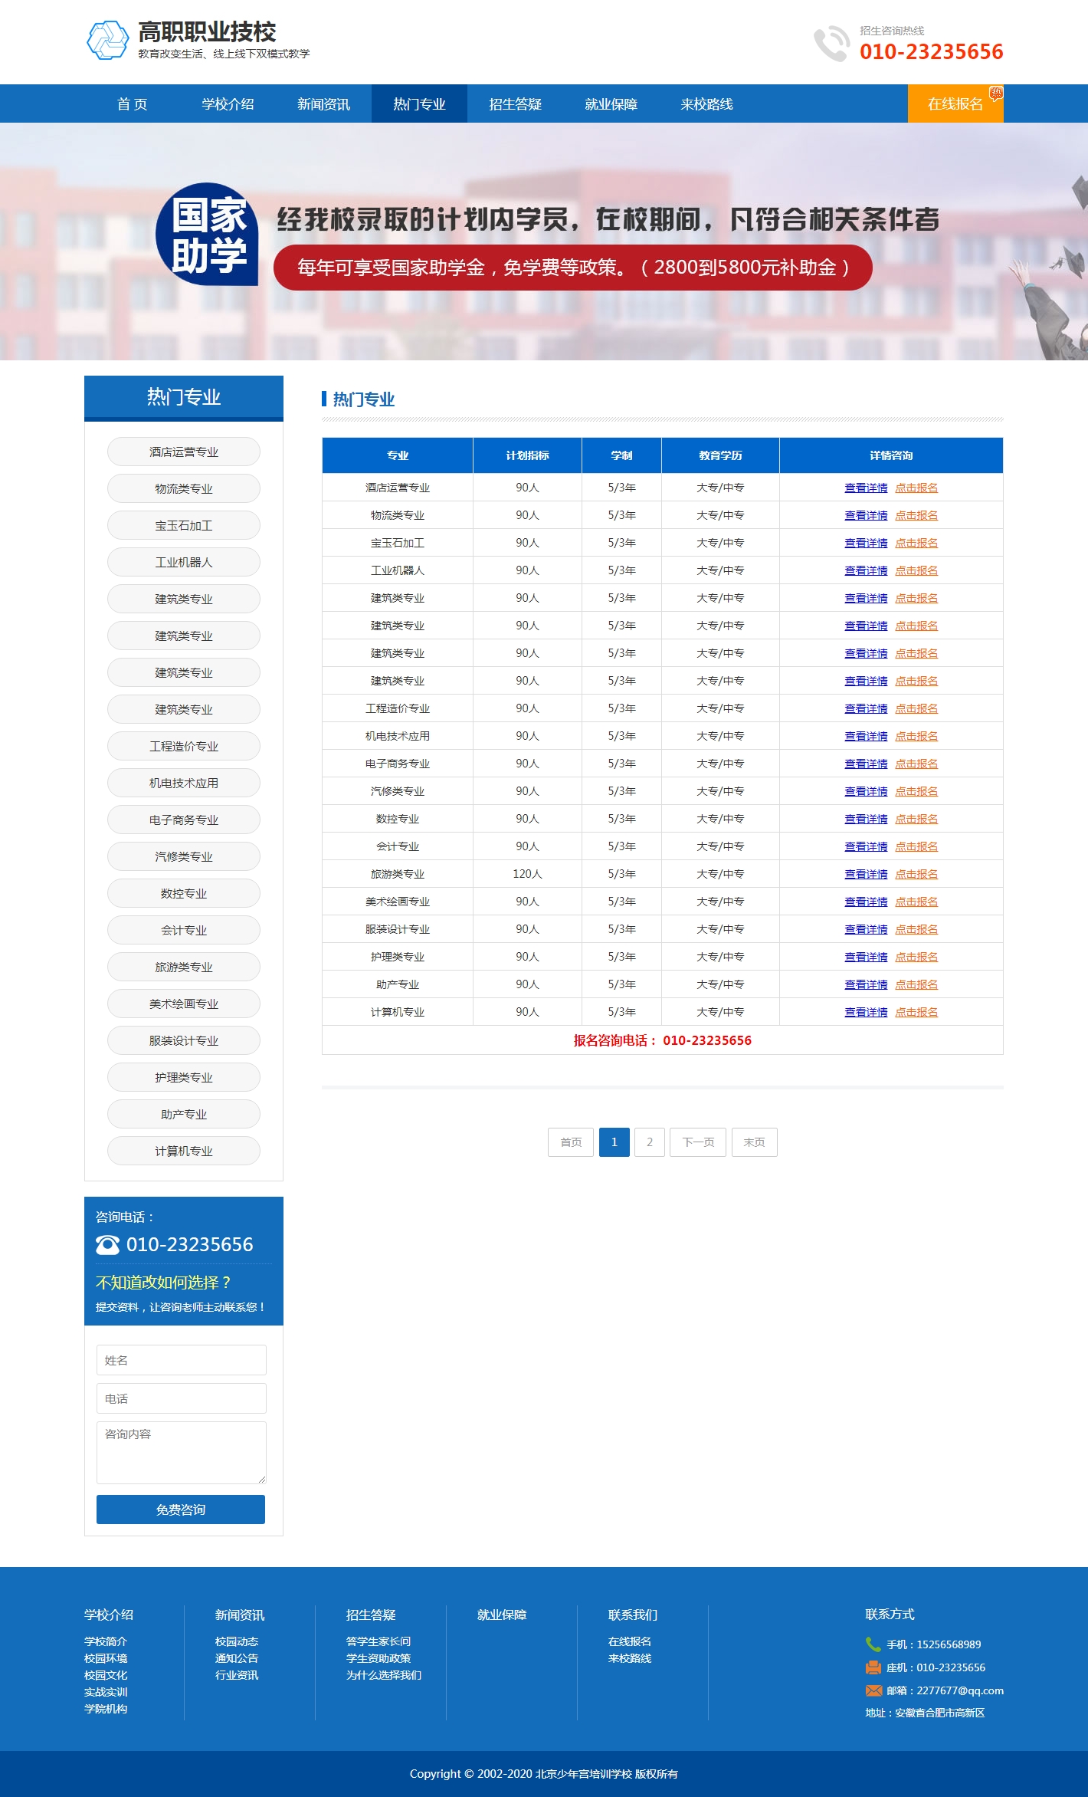Viewport: 1088px width, 1797px height.
Task: Select page 1 in pagination
Action: click(x=614, y=1142)
